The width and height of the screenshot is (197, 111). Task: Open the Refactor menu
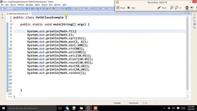[x=21, y=5]
